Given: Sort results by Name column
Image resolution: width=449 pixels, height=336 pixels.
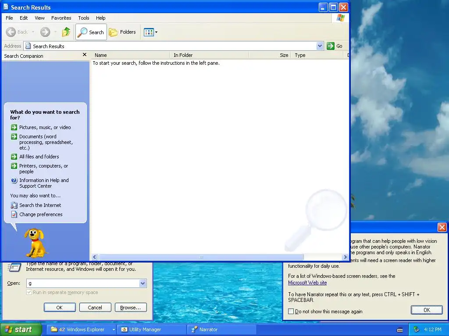Looking at the screenshot, I should pos(130,55).
